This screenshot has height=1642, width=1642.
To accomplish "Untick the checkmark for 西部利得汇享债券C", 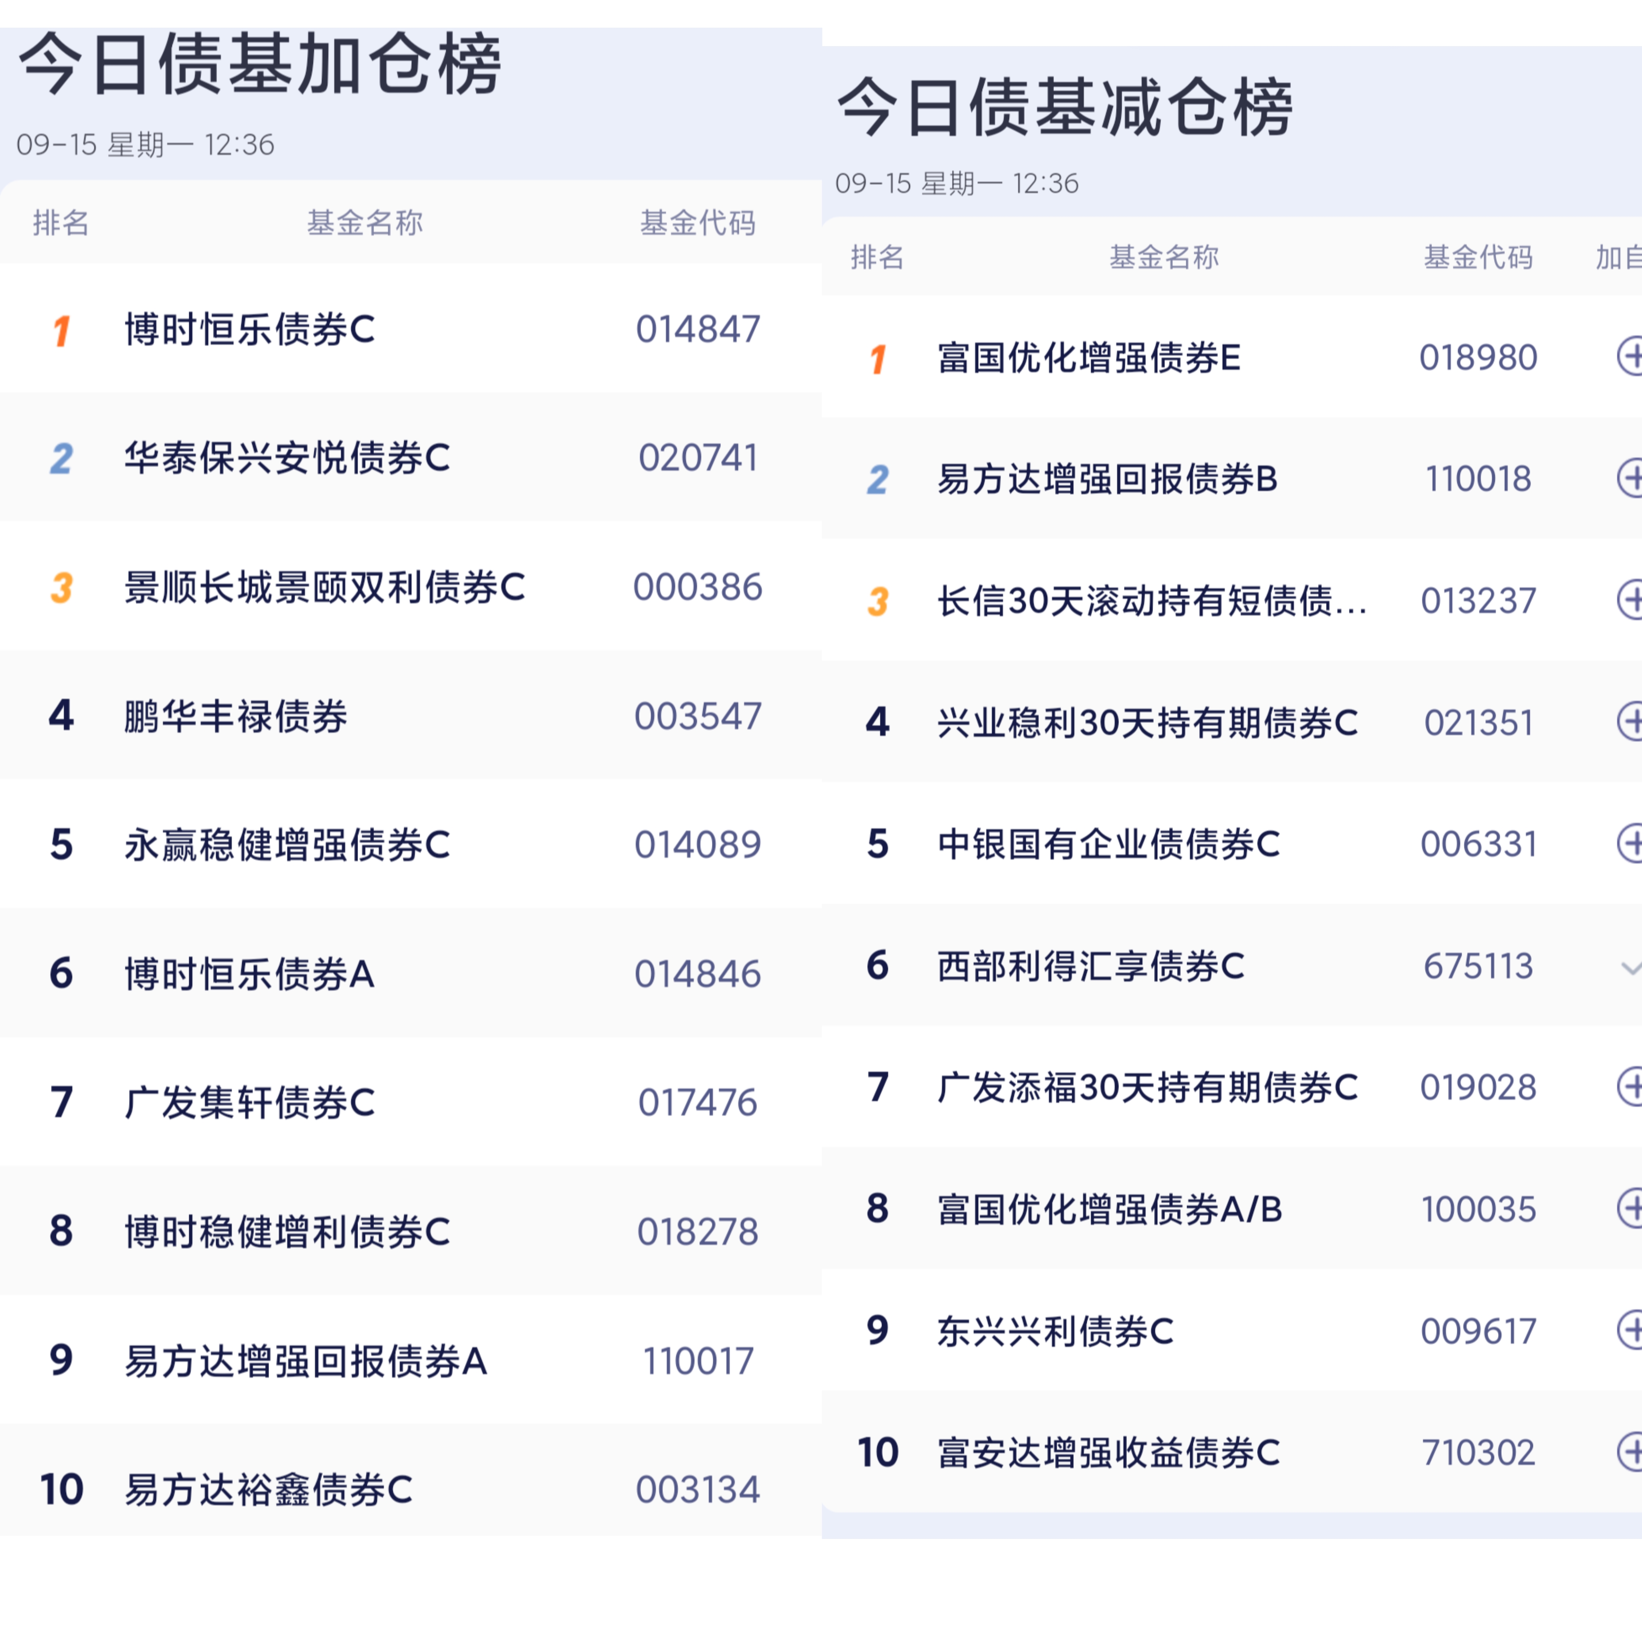I will (1630, 967).
